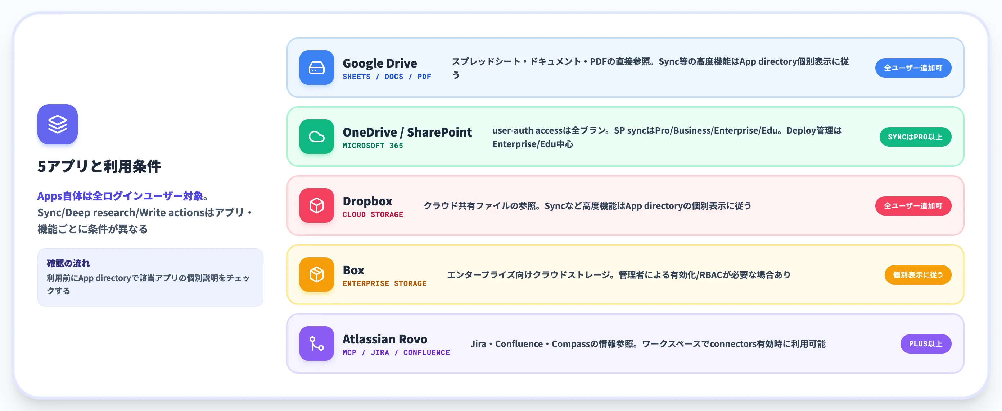
Task: Click the orange 個別表示に従う badge
Action: (917, 275)
